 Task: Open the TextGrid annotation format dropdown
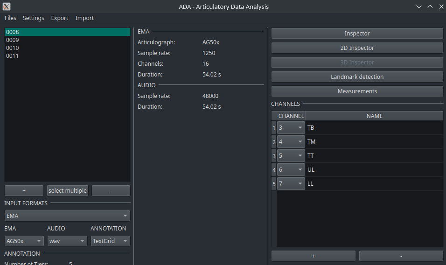pyautogui.click(x=111, y=241)
